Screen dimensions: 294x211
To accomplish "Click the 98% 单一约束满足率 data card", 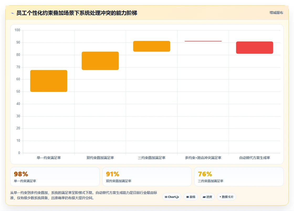I will [x=55, y=177].
